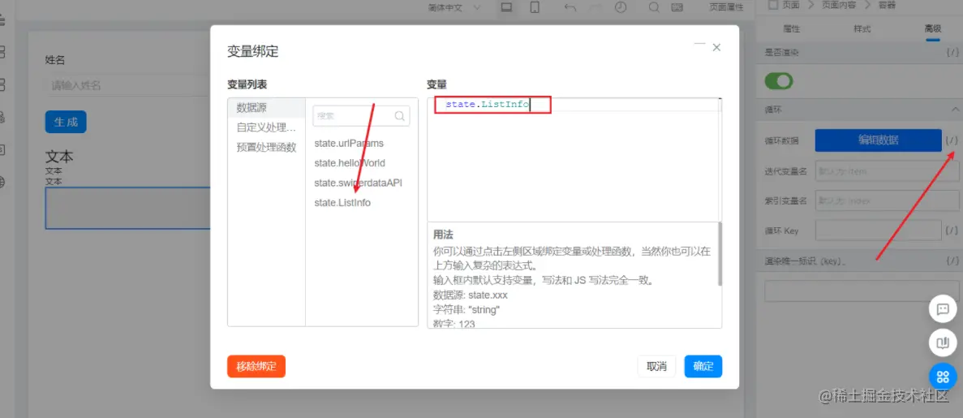Open history clock icon in toolbar
This screenshot has width=963, height=418.
621,7
